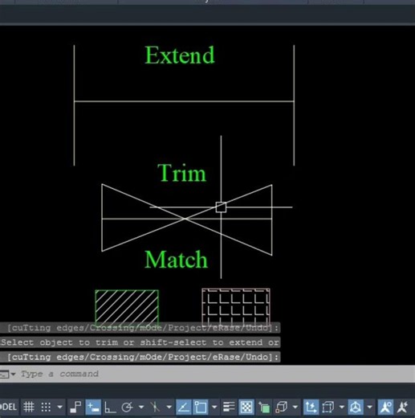Toggle 3D Object Snap in status bar
Screen dimensions: 415x418
(x=281, y=408)
